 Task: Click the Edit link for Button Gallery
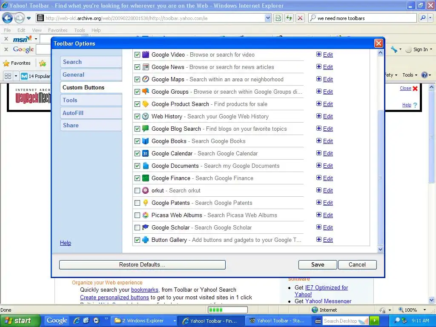coord(328,240)
